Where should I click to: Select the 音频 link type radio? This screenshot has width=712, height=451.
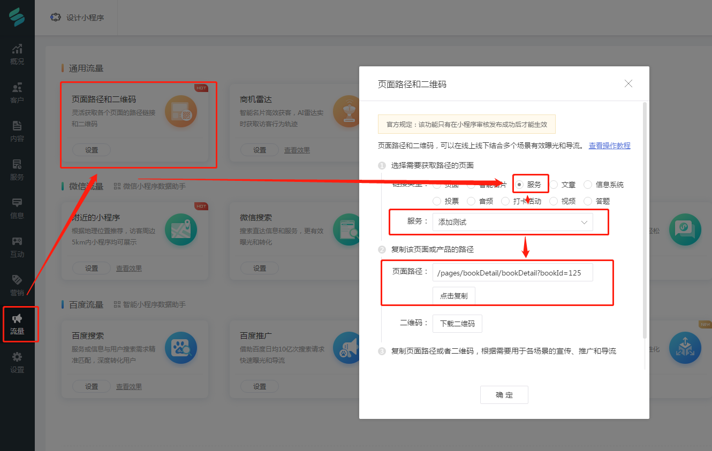point(471,201)
